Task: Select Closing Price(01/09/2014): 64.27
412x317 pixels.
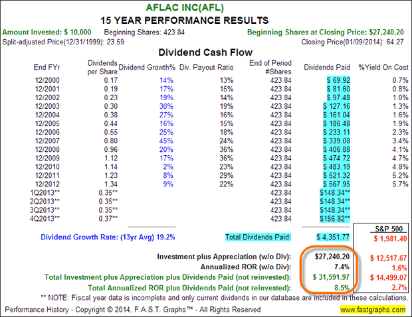Action: 352,42
